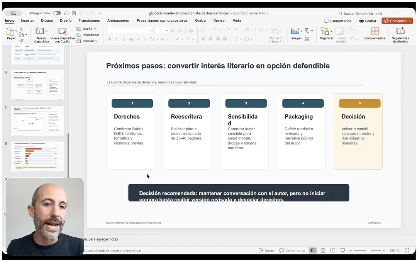This screenshot has width=417, height=262.
Task: Click the Home icon in title bar
Action: pyautogui.click(x=66, y=13)
